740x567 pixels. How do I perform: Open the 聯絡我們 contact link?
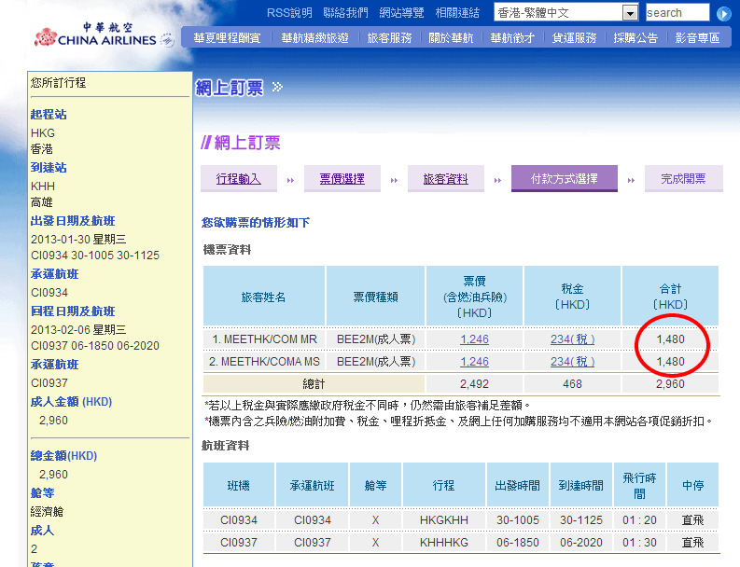tap(345, 13)
